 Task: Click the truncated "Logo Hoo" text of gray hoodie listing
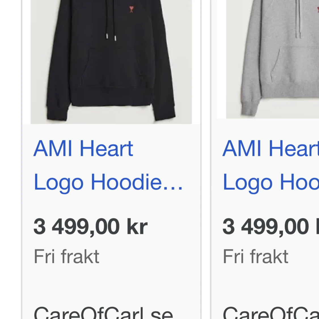271,183
